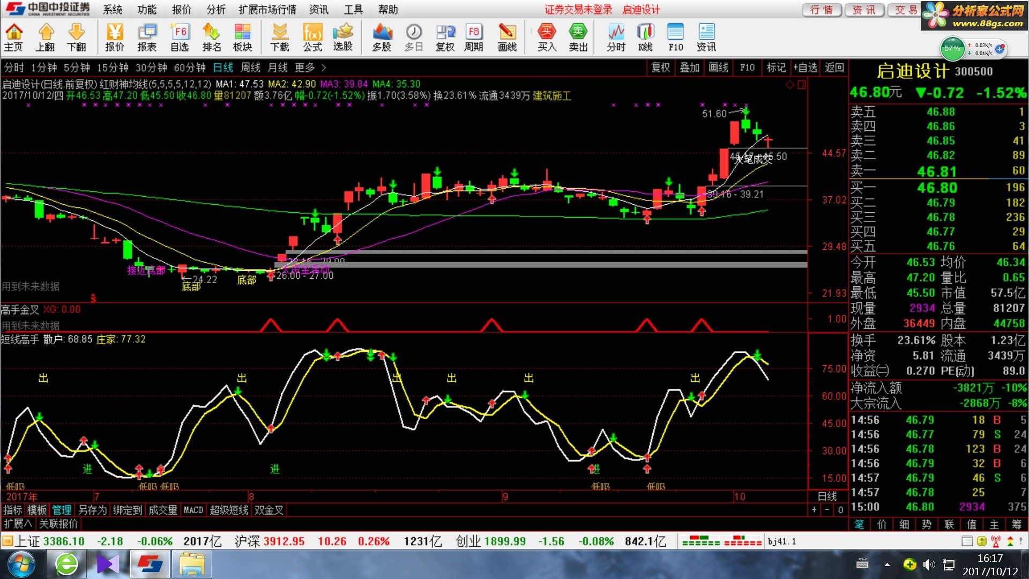Image resolution: width=1029 pixels, height=579 pixels.
Task: Click the 行情 button at top right
Action: pyautogui.click(x=822, y=10)
